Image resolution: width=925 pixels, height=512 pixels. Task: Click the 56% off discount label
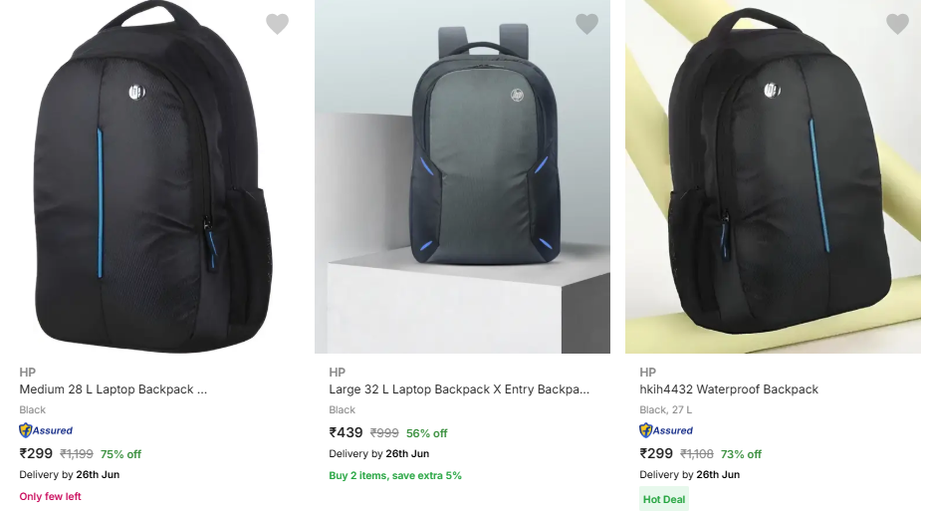point(426,433)
